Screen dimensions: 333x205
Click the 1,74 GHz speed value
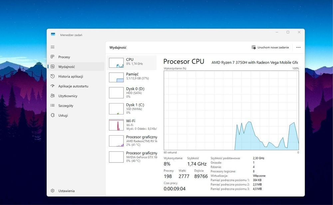(197, 164)
